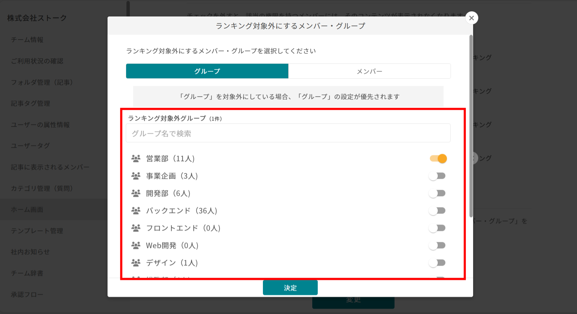Click the 開発部 group icon
577x314 pixels.
(x=136, y=193)
